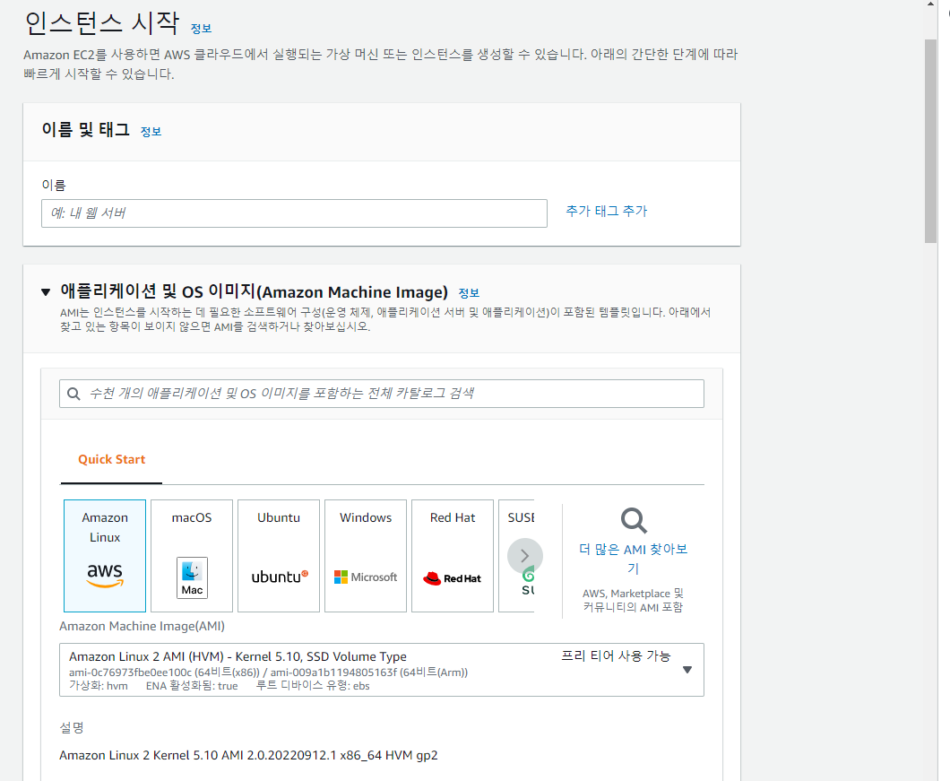Click the large magnifier browse-AMI icon
Screen dimensions: 950x781
point(634,520)
